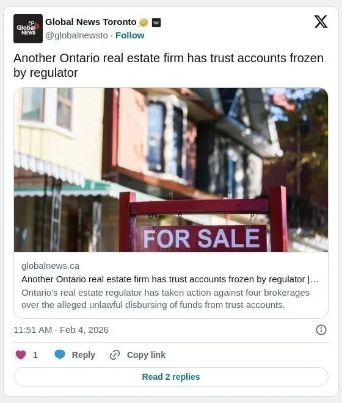Screen dimensions: 342x403
Task: Click the gold verified badge
Action: point(144,23)
